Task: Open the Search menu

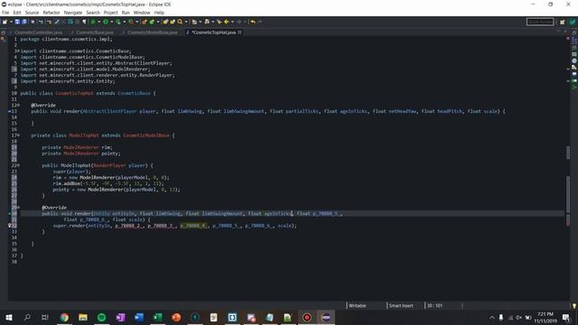Action: (x=93, y=13)
